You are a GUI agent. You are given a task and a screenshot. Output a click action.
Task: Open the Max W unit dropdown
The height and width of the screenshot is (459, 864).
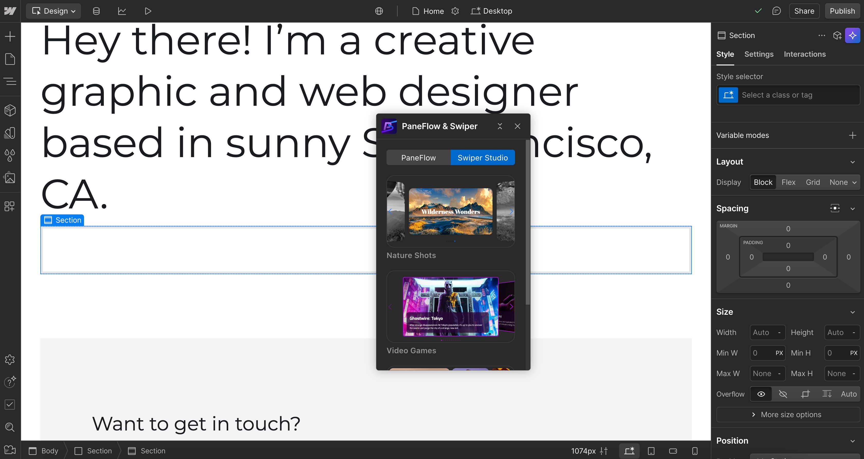click(x=779, y=373)
